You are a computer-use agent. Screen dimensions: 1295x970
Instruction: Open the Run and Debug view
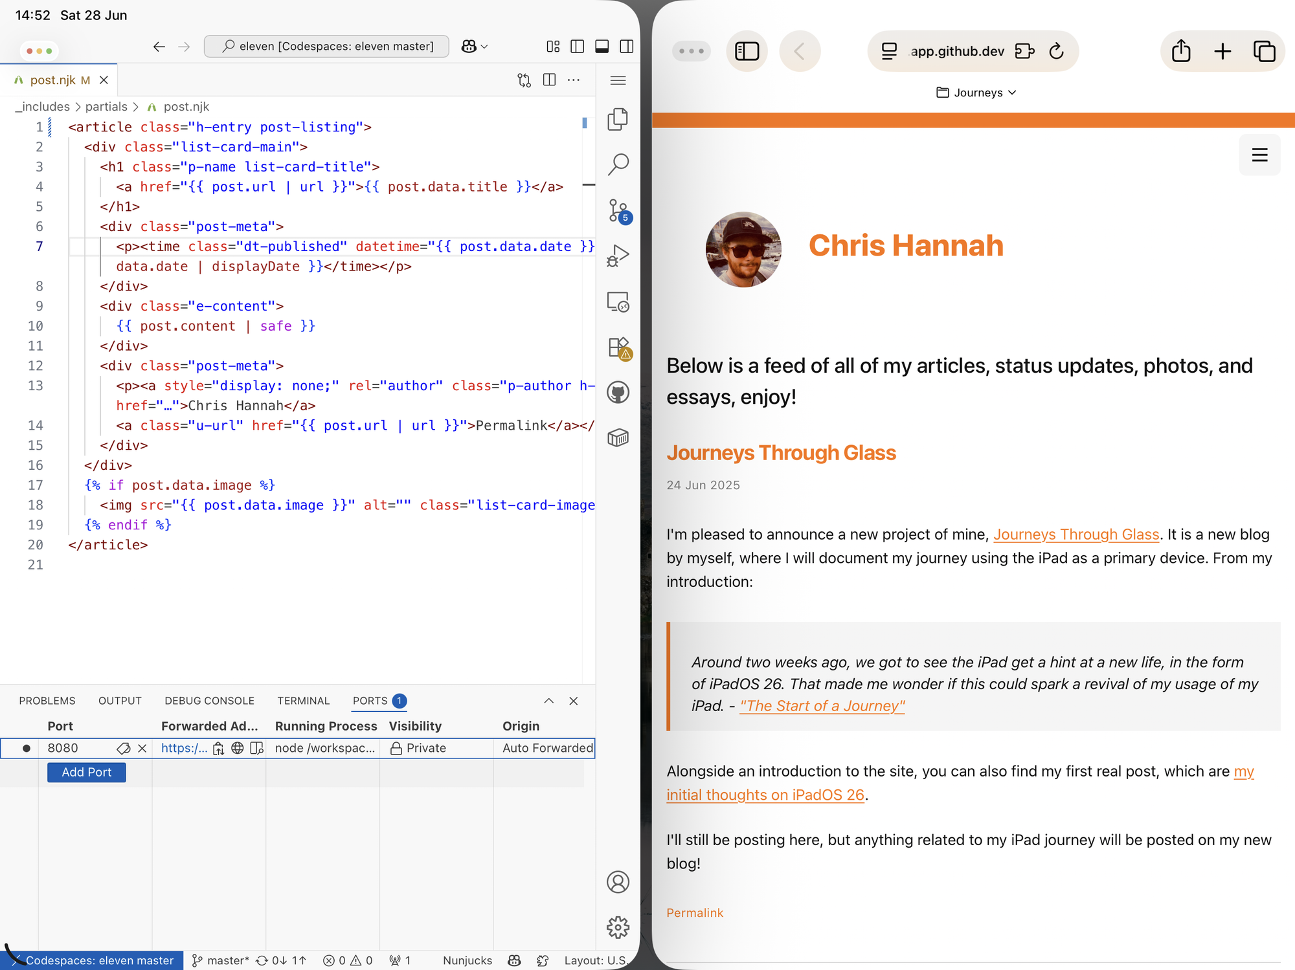[618, 256]
